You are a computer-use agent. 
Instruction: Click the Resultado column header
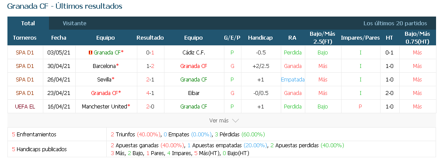point(150,38)
